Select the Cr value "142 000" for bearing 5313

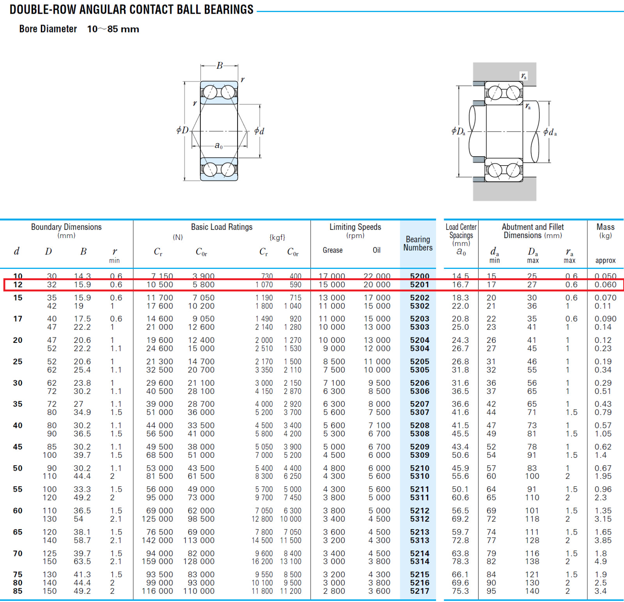tap(158, 540)
